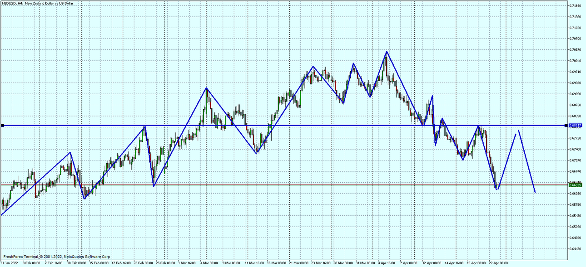
Task: Click the 0.70700 price on the scale
Action: [576, 39]
